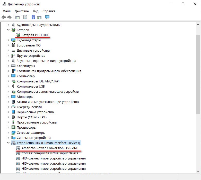Click the icon of American Power Conversion USB ИБП
201x180 pixels.
pyautogui.click(x=18, y=148)
